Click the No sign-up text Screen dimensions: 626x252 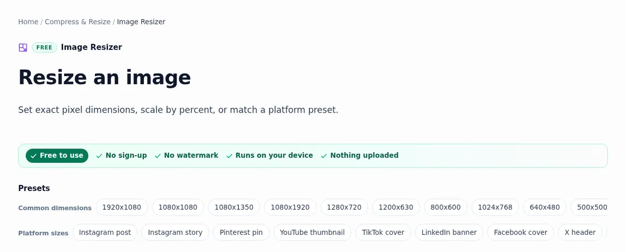tap(126, 156)
